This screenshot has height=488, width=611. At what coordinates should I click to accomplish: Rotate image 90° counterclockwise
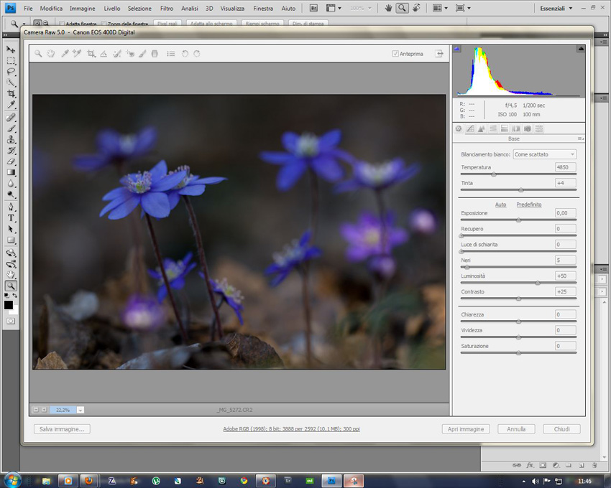pyautogui.click(x=184, y=54)
